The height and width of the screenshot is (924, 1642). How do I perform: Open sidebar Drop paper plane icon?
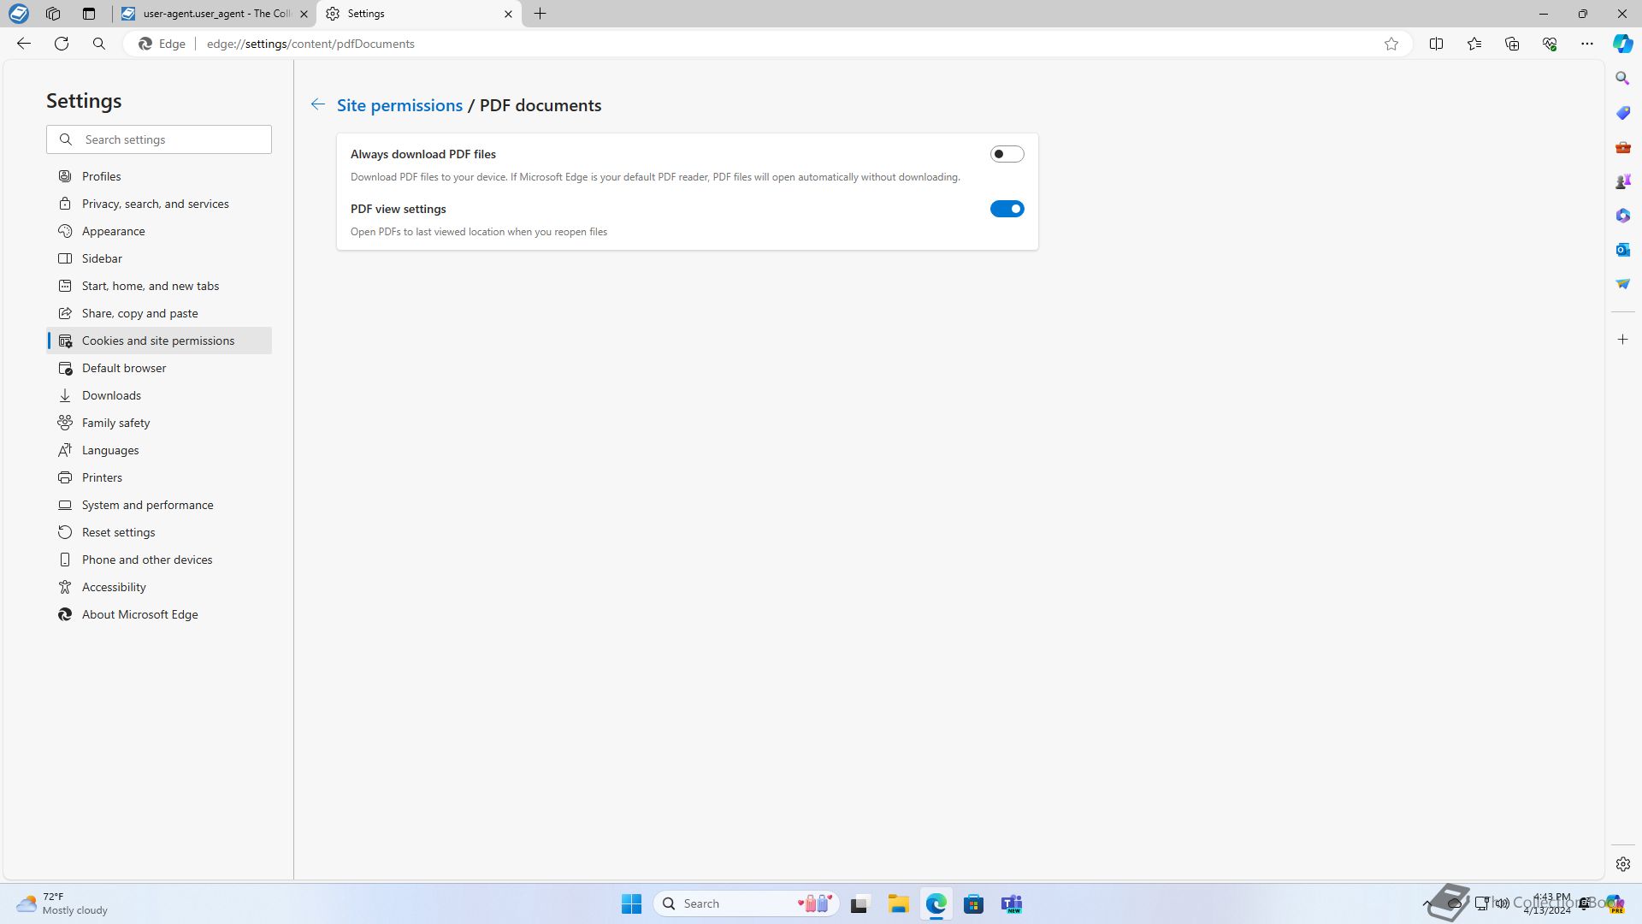coord(1622,284)
